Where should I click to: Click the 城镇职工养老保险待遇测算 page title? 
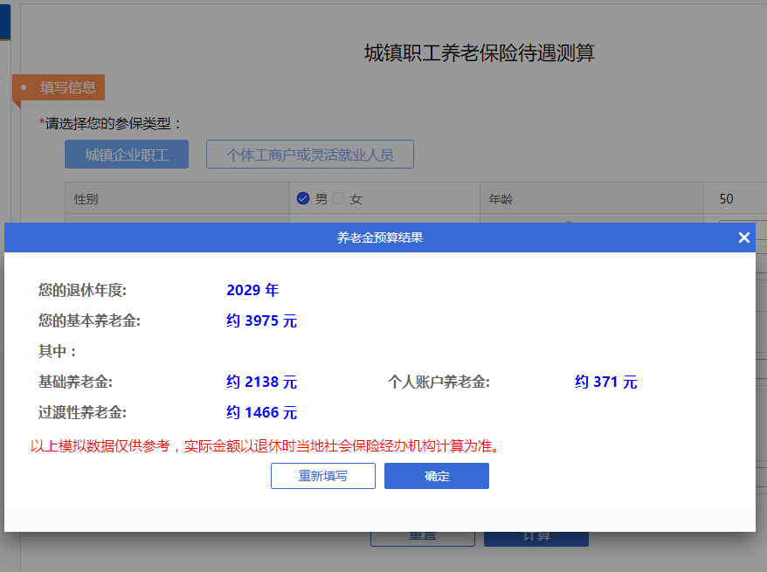coord(479,53)
